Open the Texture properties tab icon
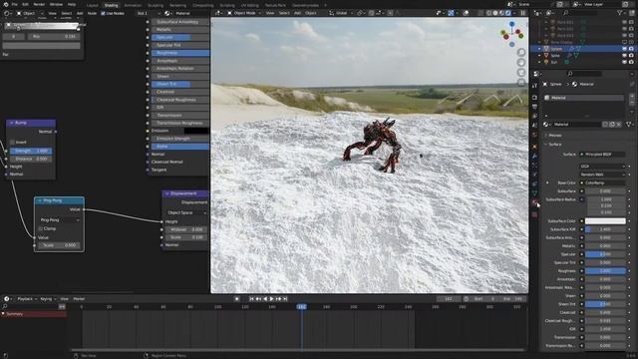Image resolution: width=638 pixels, height=359 pixels. point(534,214)
